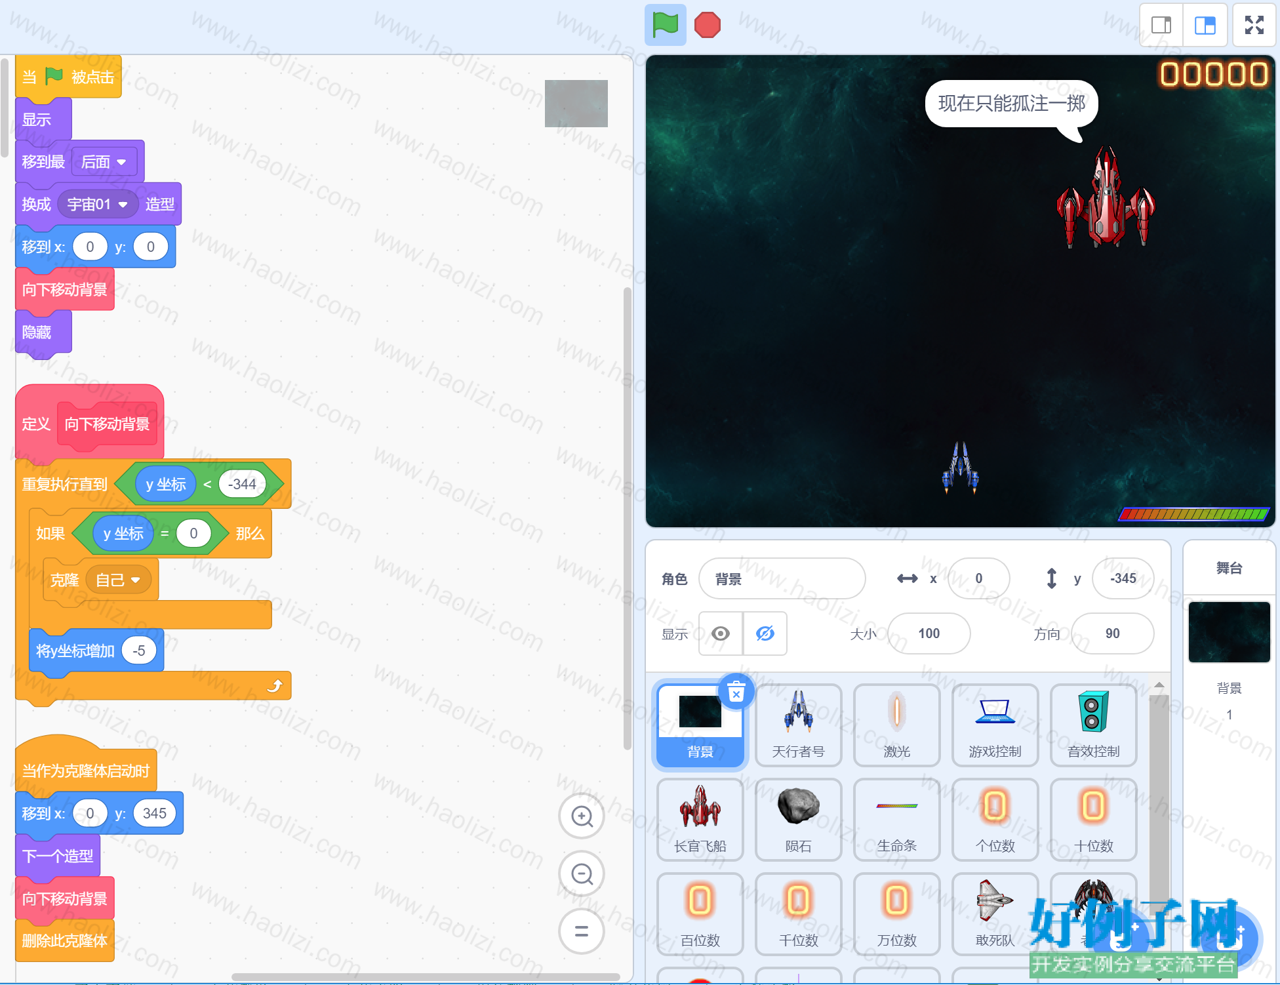Edit the sprite y position -345
This screenshot has width=1280, height=985.
pos(1123,578)
